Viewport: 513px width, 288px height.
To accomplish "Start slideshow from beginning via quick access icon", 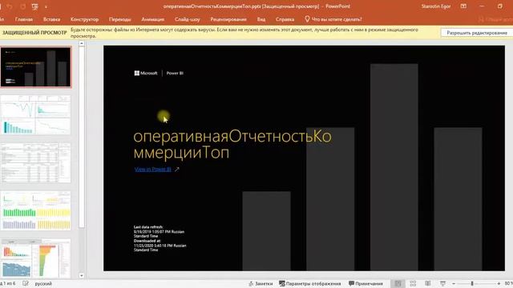I will (35, 6).
